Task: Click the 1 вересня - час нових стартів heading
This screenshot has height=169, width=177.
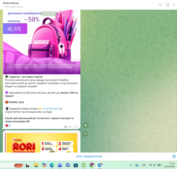Action: pos(25,77)
